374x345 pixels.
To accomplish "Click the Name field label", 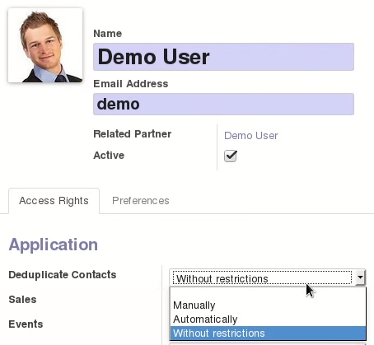I will click(x=108, y=34).
